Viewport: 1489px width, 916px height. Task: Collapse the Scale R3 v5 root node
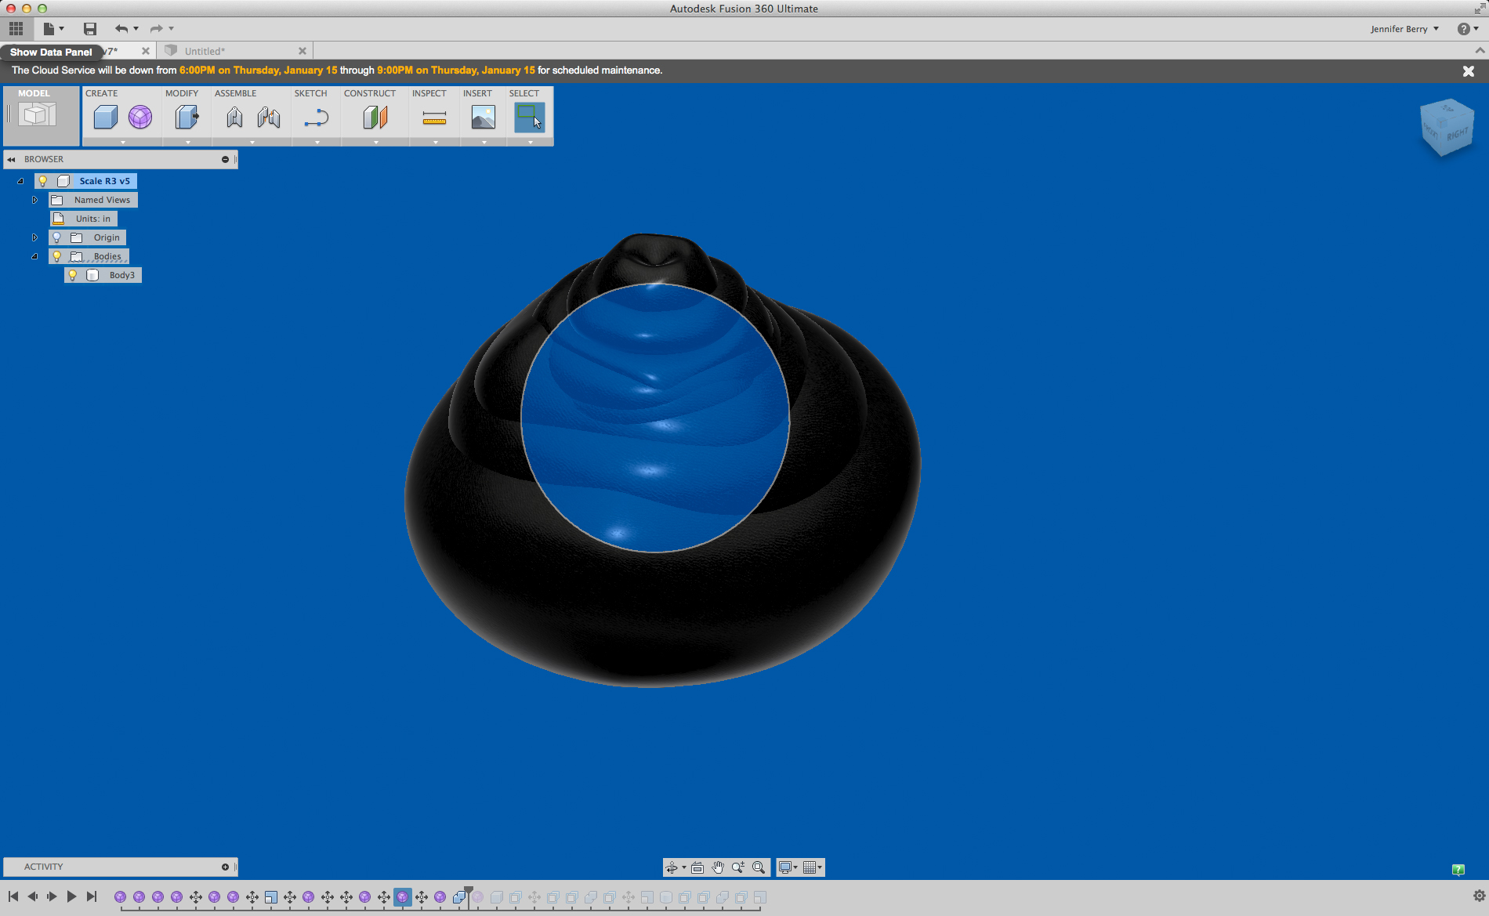pyautogui.click(x=20, y=181)
